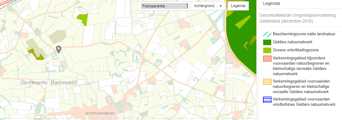342x120 pixels.
Task: Click the KOOTWIJKERBROEK place label
Action: pos(100,113)
